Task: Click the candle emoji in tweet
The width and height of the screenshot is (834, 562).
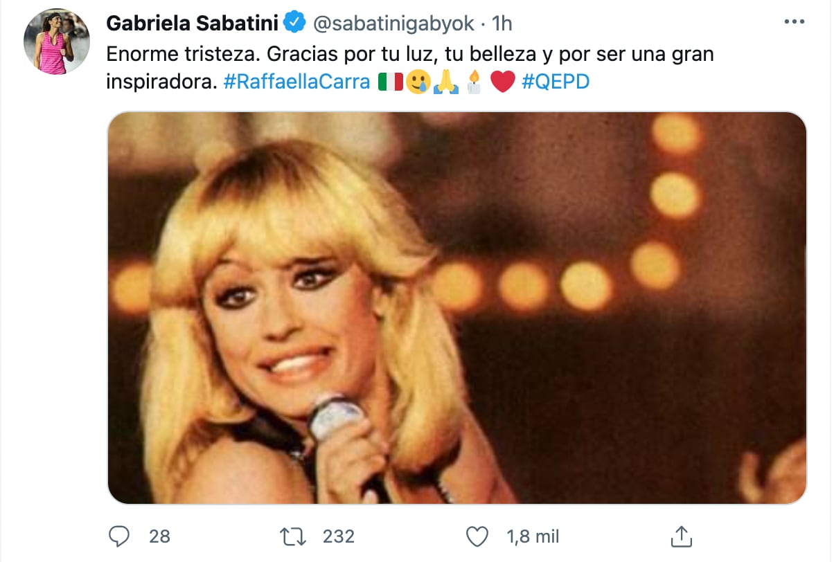Action: (474, 82)
